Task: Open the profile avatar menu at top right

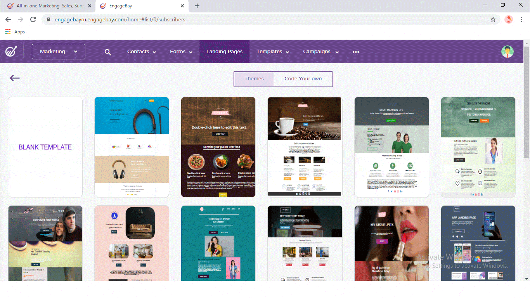Action: pos(507,51)
